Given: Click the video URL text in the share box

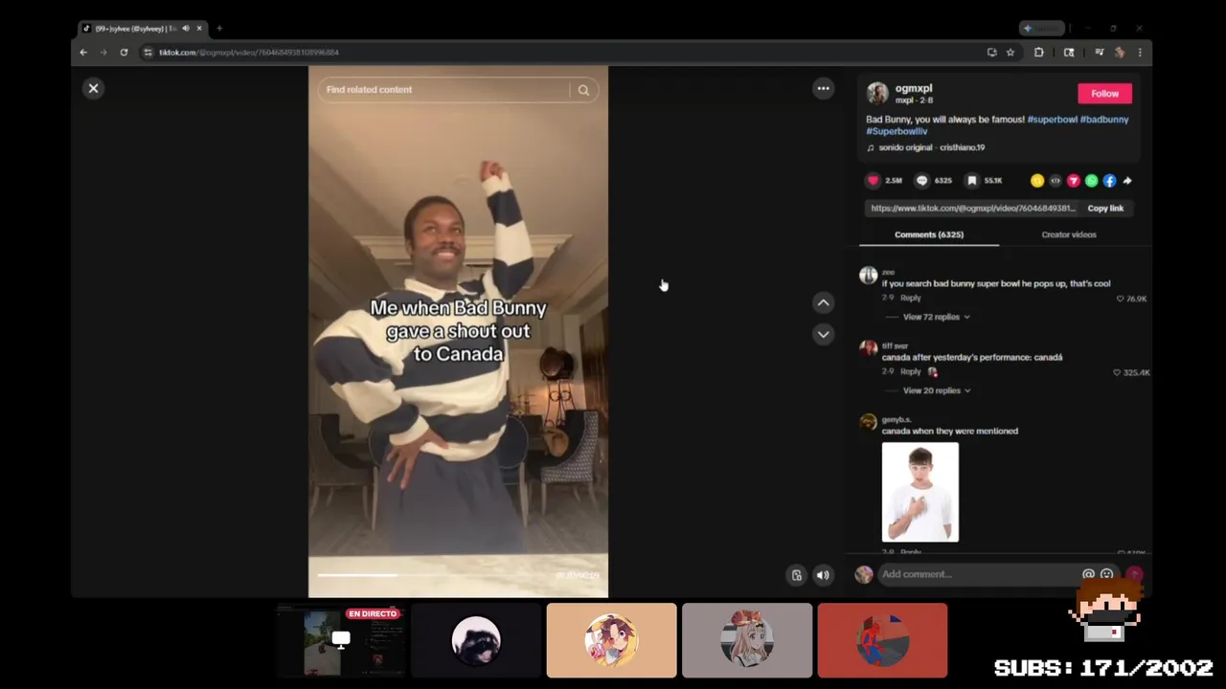Looking at the screenshot, I should [973, 208].
